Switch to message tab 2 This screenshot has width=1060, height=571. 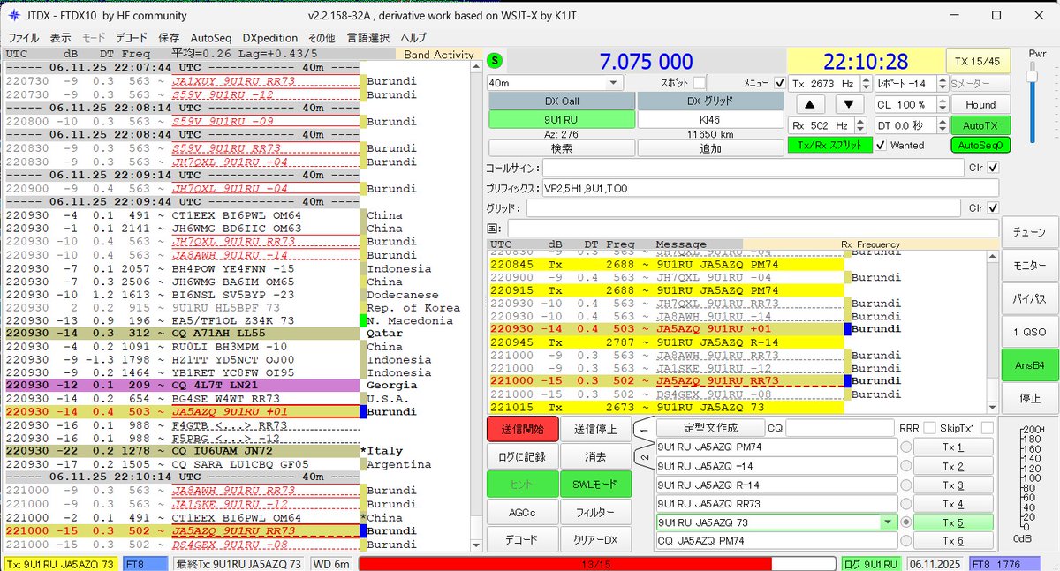645,459
